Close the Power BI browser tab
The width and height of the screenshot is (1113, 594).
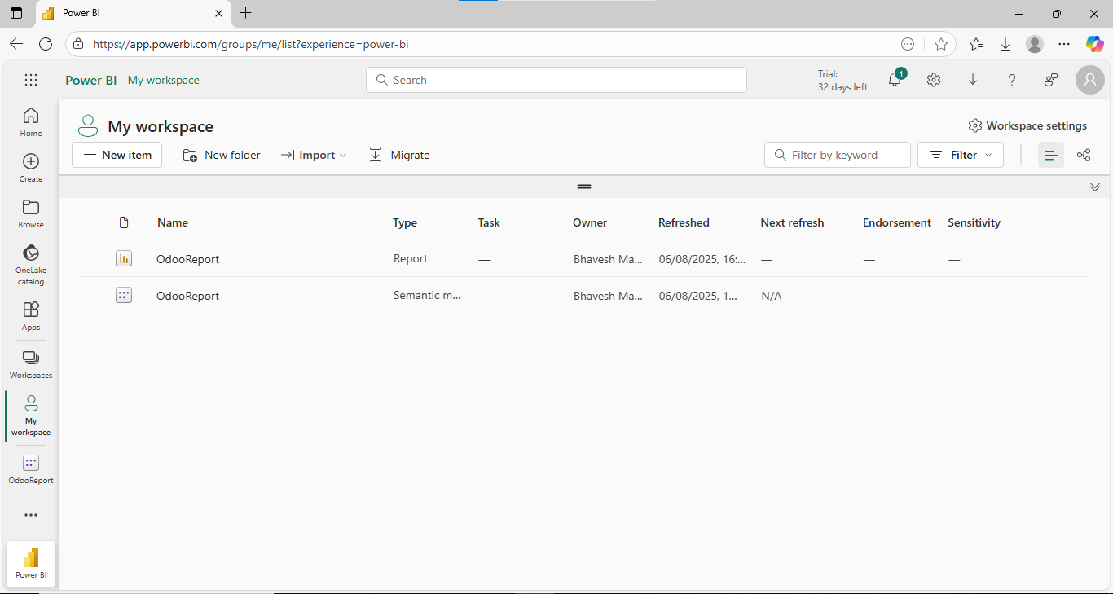point(218,13)
